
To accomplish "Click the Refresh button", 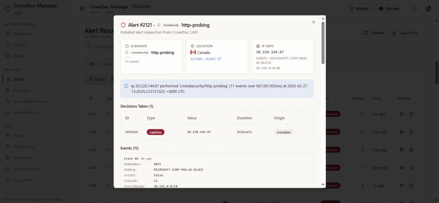I will click(x=374, y=33).
